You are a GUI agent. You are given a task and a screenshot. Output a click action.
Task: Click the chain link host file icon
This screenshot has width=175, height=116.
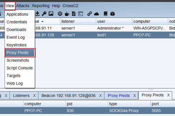click(x=90, y=14)
